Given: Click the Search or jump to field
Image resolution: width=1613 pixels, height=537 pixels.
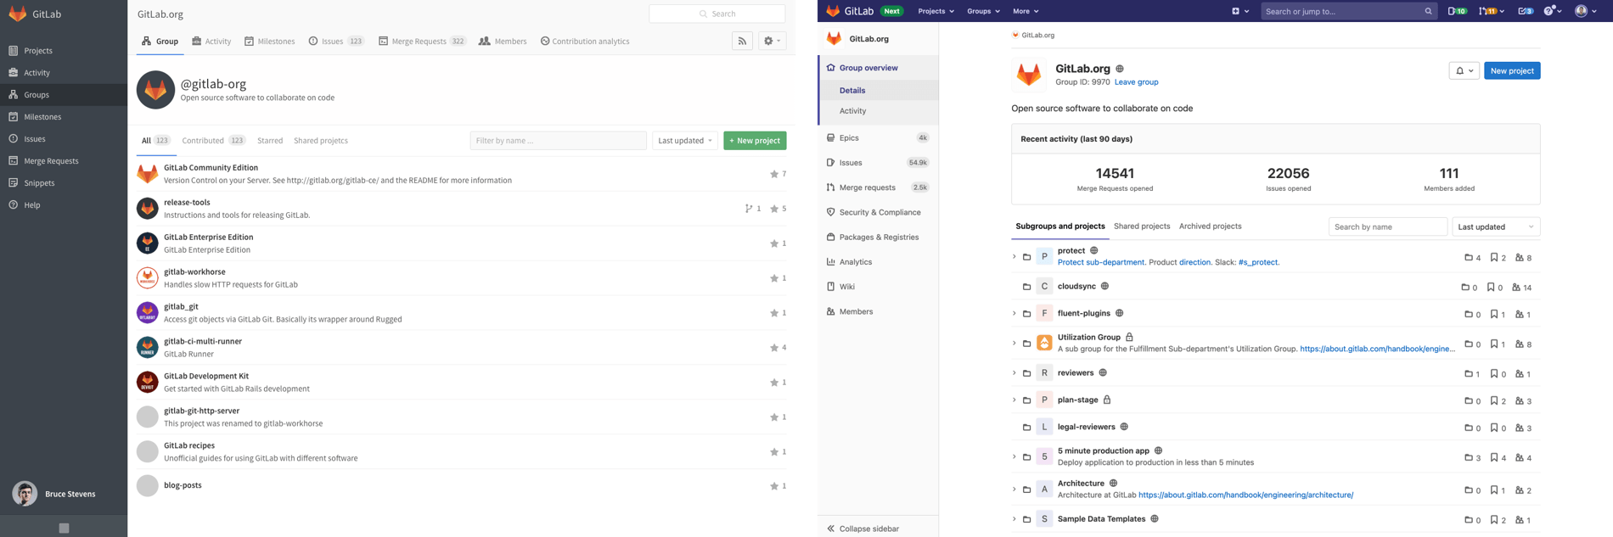Looking at the screenshot, I should tap(1349, 11).
